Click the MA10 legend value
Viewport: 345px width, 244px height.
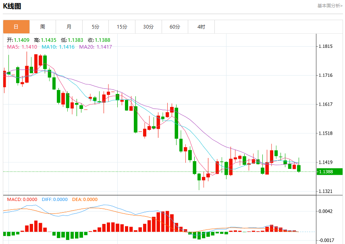pos(58,47)
